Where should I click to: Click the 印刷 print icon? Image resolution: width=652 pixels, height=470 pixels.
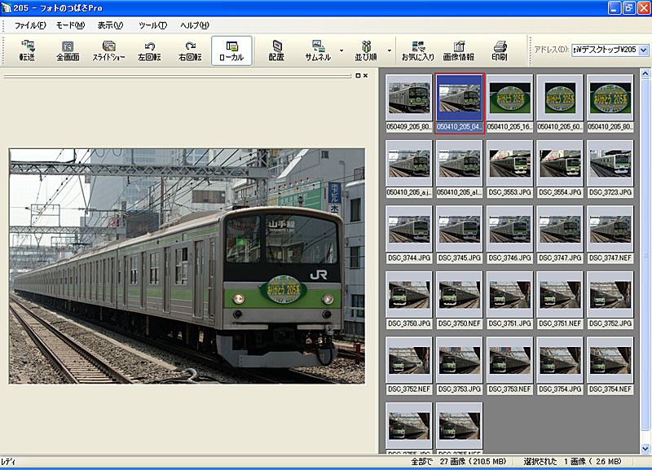coord(500,51)
